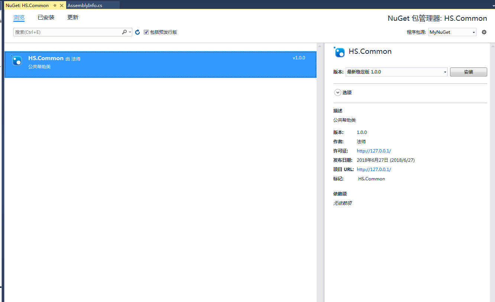Pin the NuGet: HS.Common tab
495x302 pixels.
[55, 6]
